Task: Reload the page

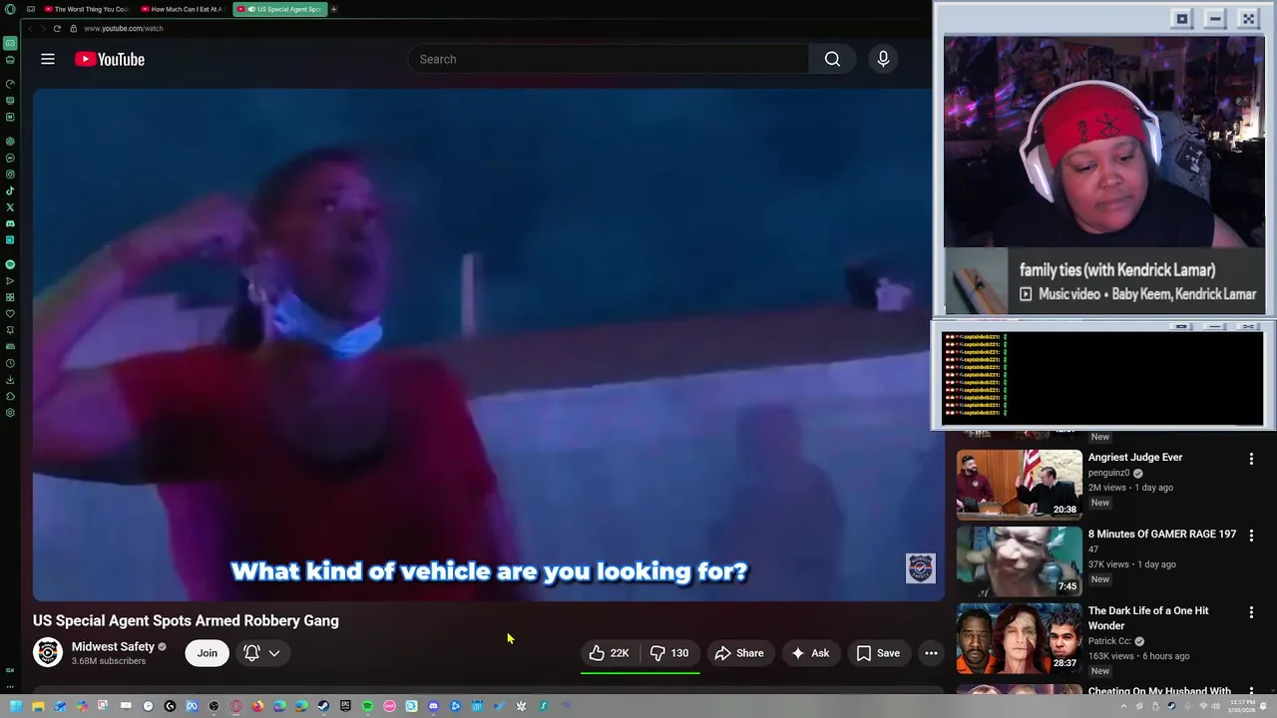Action: point(57,28)
